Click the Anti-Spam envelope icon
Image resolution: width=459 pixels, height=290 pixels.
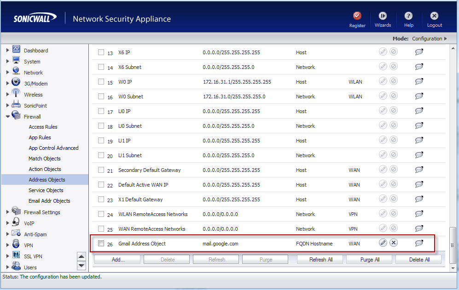coord(16,233)
